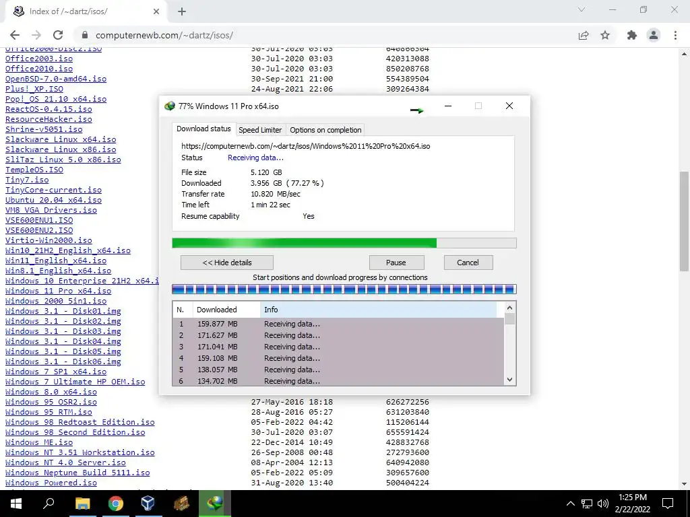Viewport: 690px width, 517px height.
Task: Click the Hide details button
Action: tap(227, 263)
